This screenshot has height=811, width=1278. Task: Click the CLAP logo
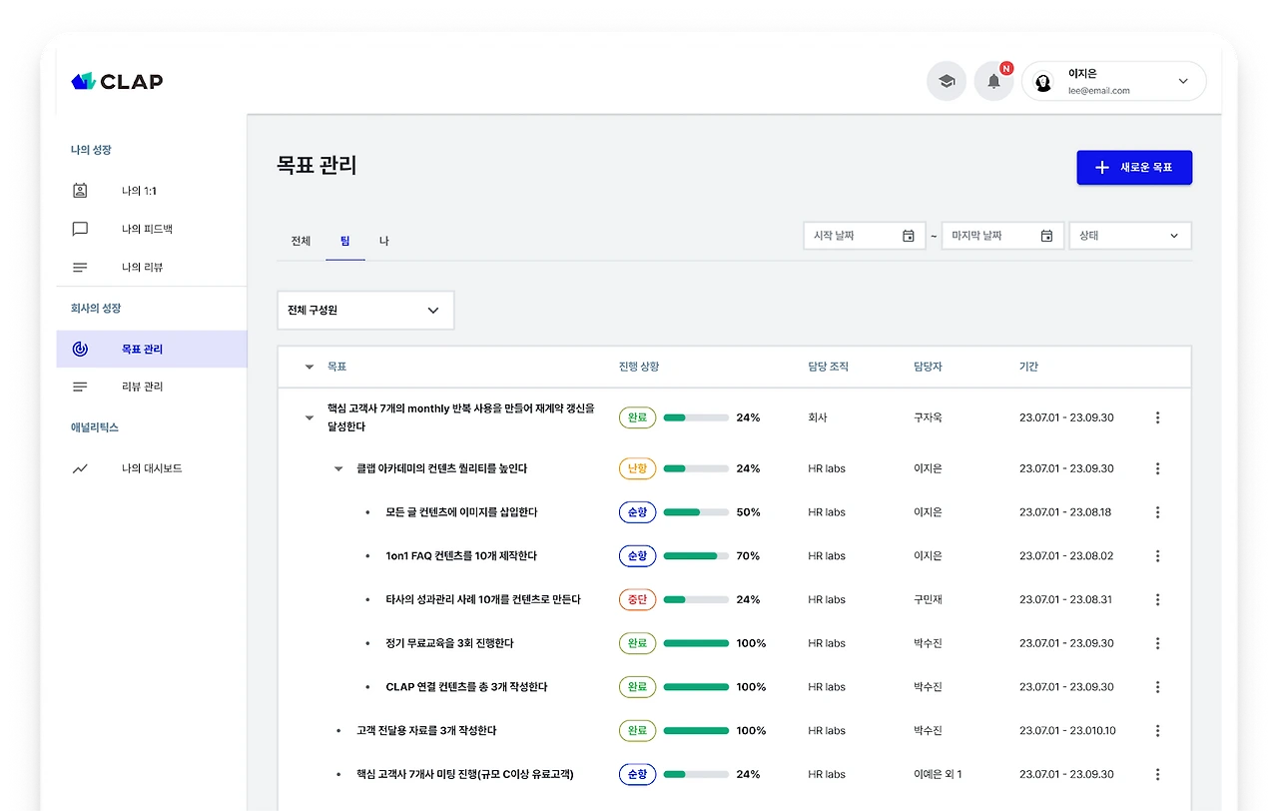(117, 81)
